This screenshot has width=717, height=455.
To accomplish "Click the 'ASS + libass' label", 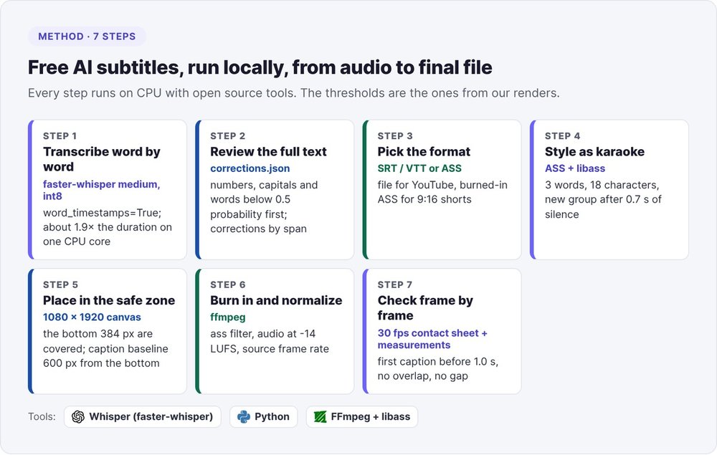I will click(x=575, y=168).
